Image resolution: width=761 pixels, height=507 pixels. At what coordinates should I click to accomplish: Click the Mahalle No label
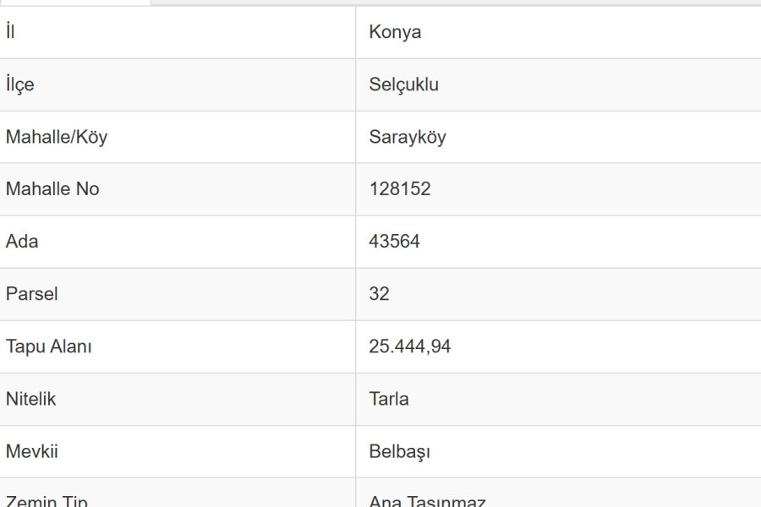[52, 189]
